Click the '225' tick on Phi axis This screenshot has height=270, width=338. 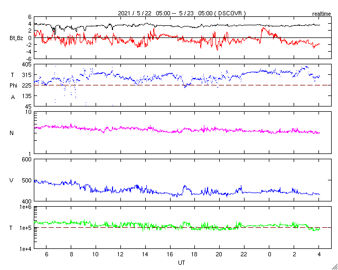click(27, 85)
